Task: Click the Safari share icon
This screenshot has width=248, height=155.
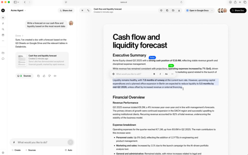Action: pos(235,2)
